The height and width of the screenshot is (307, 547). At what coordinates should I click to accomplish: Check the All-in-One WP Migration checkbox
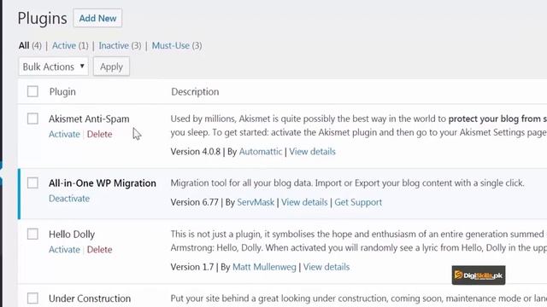[x=32, y=182]
